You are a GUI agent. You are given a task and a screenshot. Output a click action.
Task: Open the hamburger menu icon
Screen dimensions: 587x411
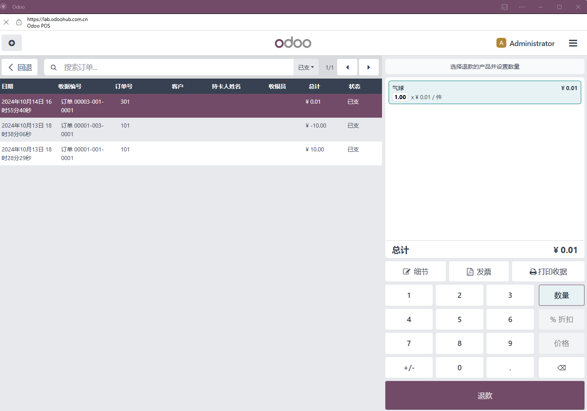573,43
